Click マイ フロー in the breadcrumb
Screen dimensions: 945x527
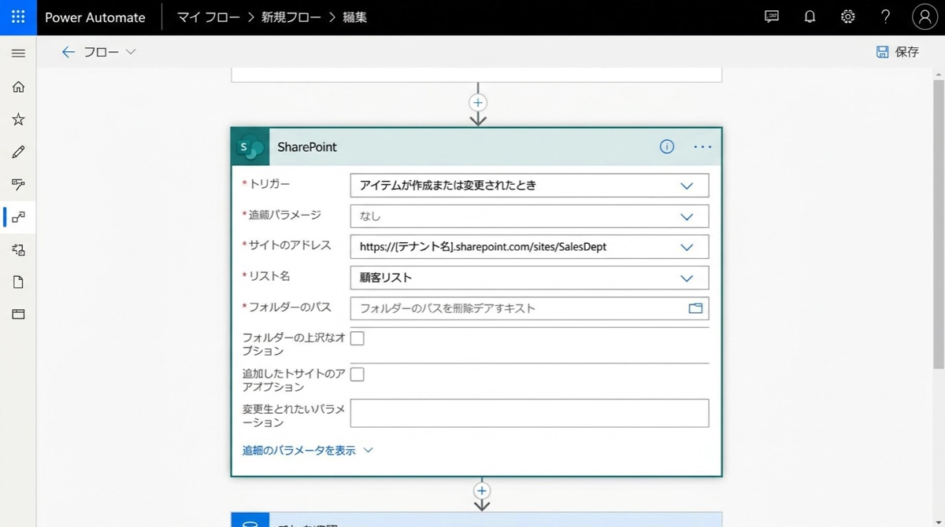[x=209, y=17]
